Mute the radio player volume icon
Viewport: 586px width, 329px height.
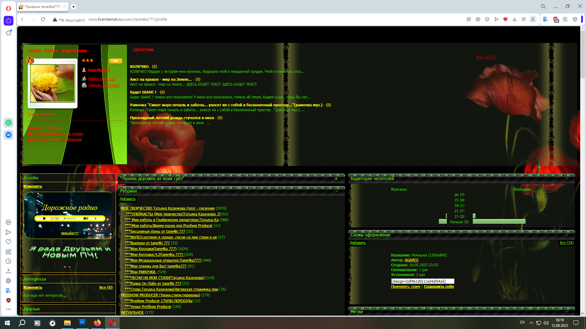pyautogui.click(x=86, y=218)
